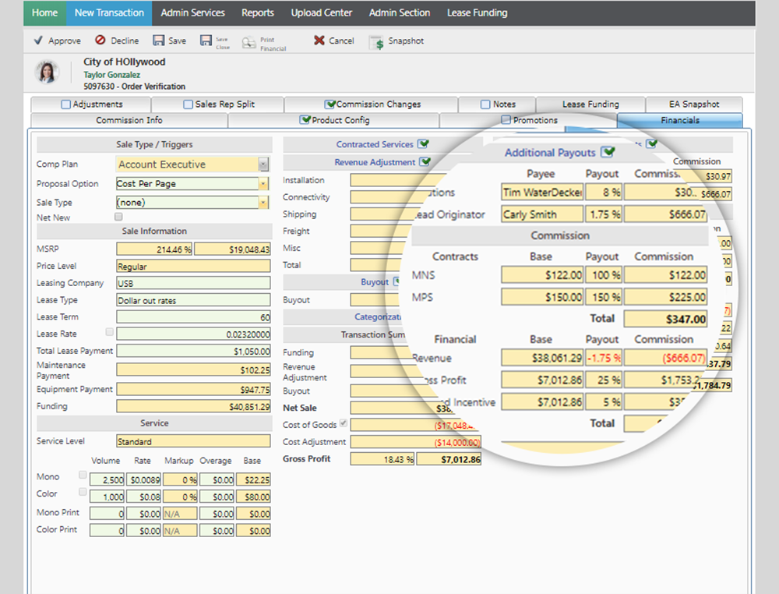Open the Reports menu
The width and height of the screenshot is (779, 594).
(258, 13)
